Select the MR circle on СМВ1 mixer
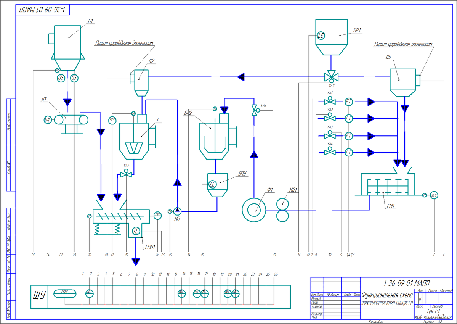The image size is (457, 324). point(157,215)
